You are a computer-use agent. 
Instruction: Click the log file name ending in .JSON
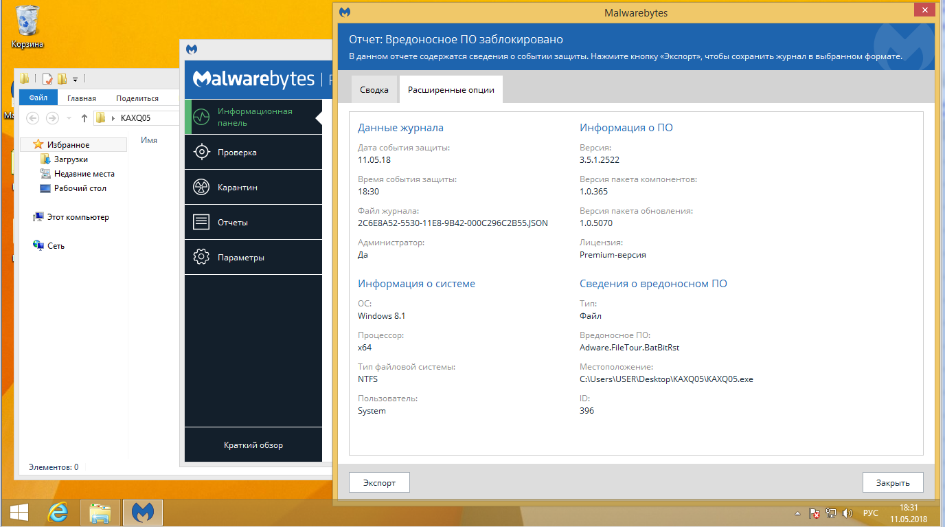tap(453, 223)
